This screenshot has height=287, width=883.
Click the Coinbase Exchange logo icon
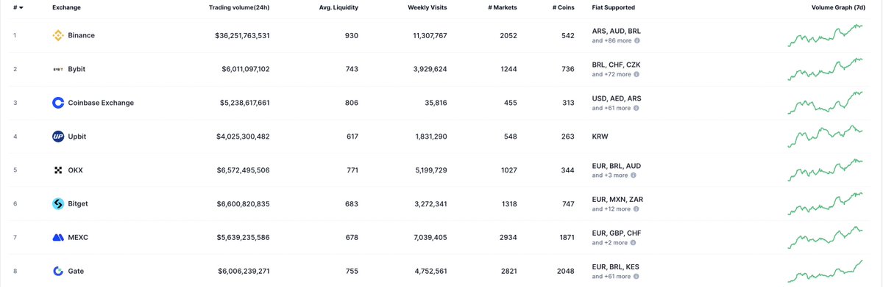[58, 103]
